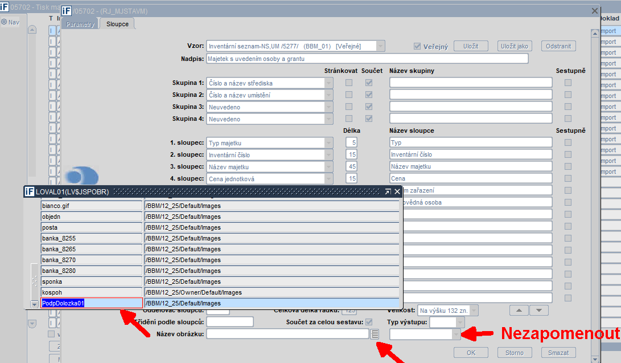Select banka_8270 in the list
621x363 pixels.
pyautogui.click(x=92, y=260)
